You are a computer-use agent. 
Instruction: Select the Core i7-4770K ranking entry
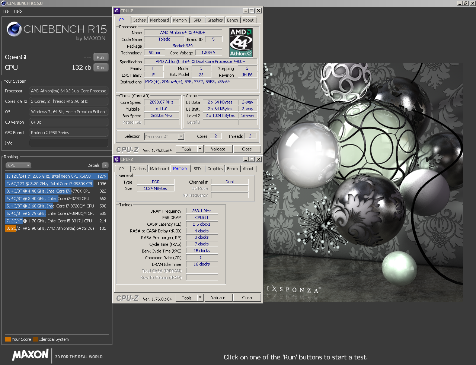tap(57, 191)
